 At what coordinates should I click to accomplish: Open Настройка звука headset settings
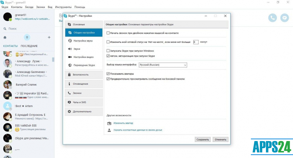[x=82, y=41]
